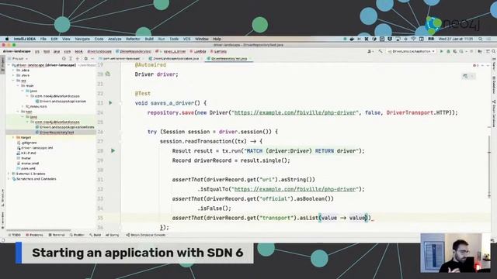497x279 pixels.
Task: Click the macOS Spotlight search icon
Action: coord(480,39)
